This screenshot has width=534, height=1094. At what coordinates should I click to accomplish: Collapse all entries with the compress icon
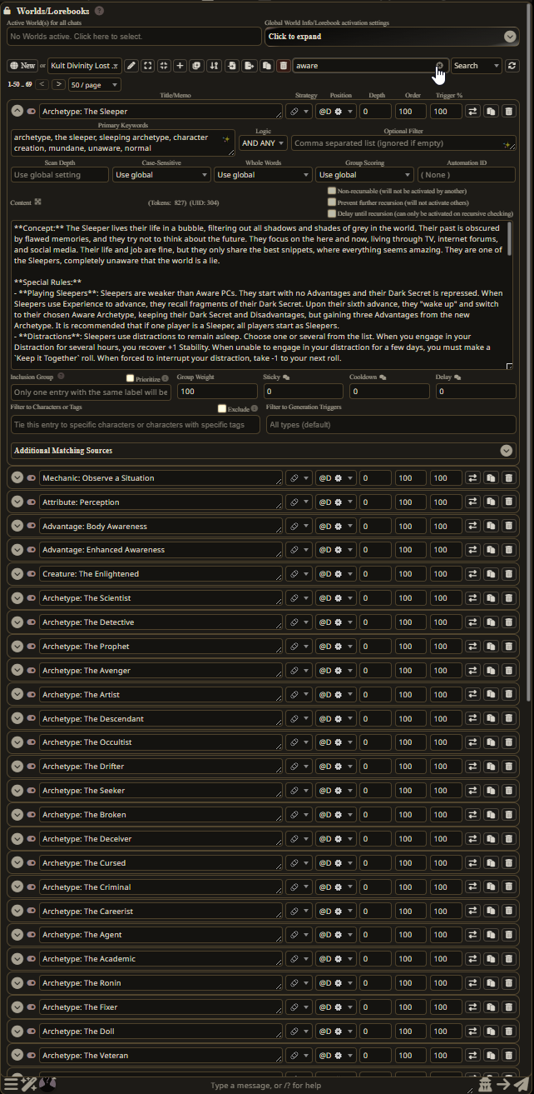pos(164,66)
